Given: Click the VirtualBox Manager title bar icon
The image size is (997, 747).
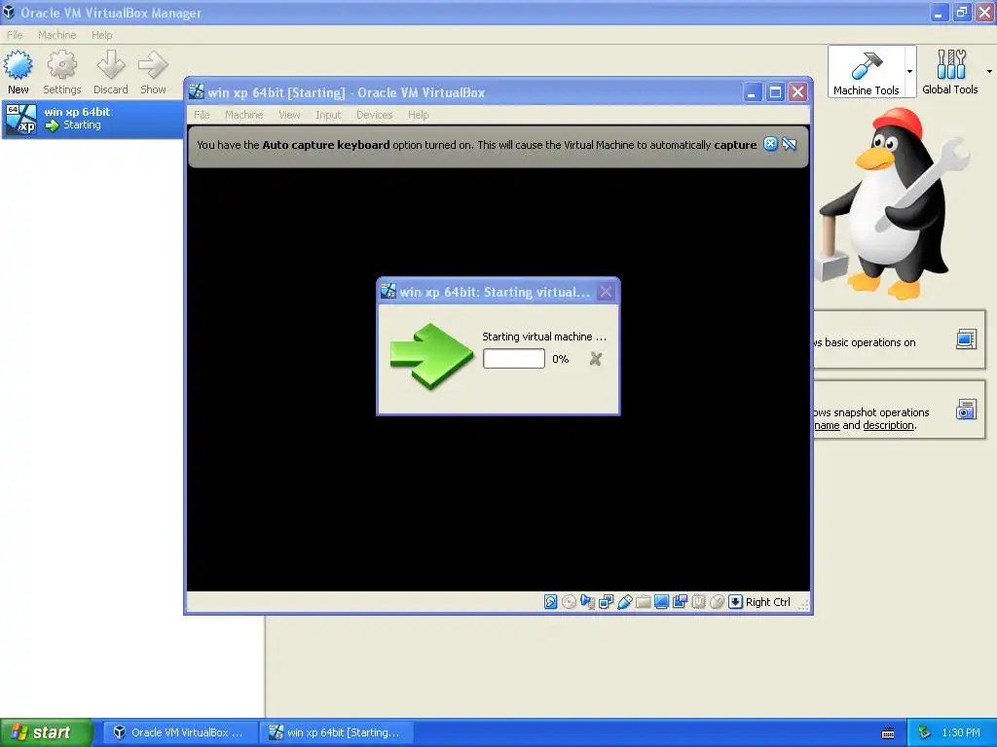Looking at the screenshot, I should click(8, 12).
